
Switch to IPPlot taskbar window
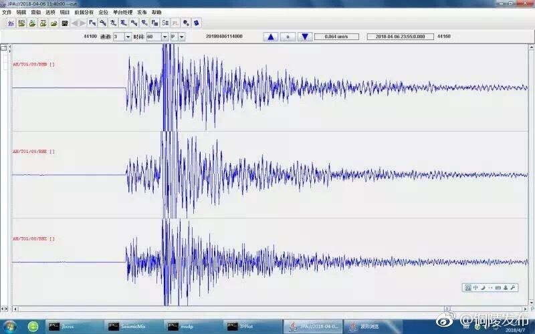[253, 327]
